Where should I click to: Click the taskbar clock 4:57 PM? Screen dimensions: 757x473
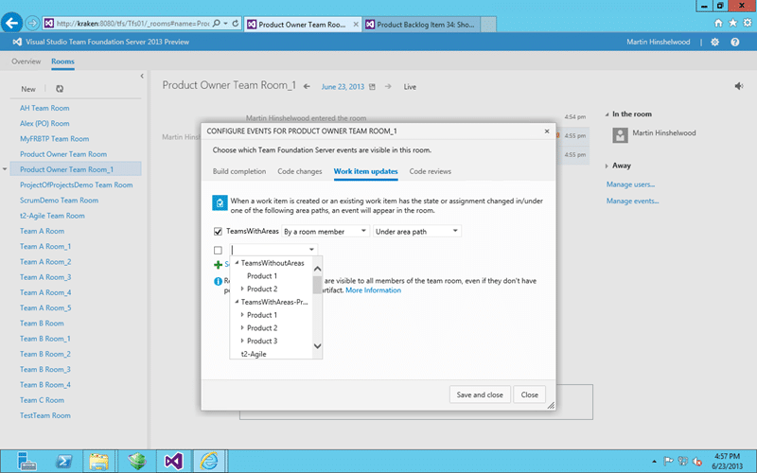pyautogui.click(x=727, y=456)
